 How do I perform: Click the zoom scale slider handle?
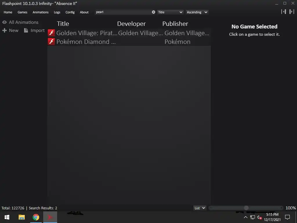tap(246, 208)
